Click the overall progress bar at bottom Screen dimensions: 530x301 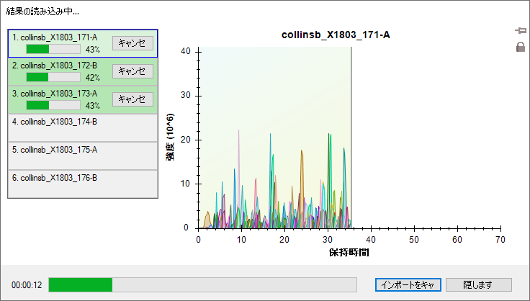coord(207,284)
